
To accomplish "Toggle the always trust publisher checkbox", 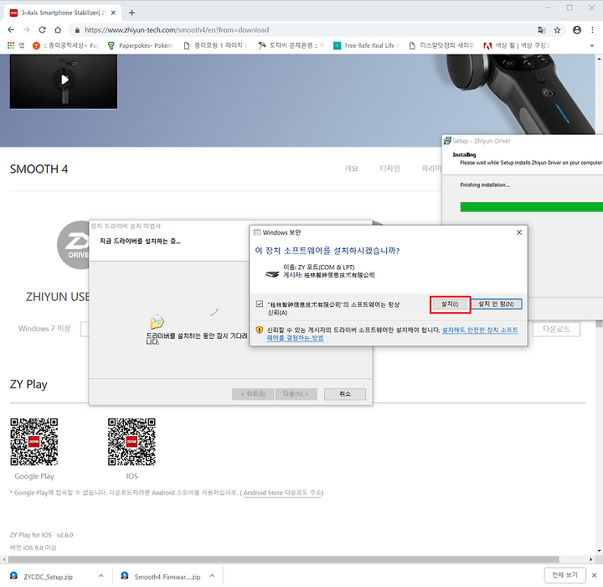I will coord(260,304).
